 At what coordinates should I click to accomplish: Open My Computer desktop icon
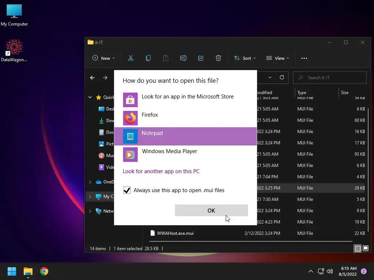click(x=14, y=15)
